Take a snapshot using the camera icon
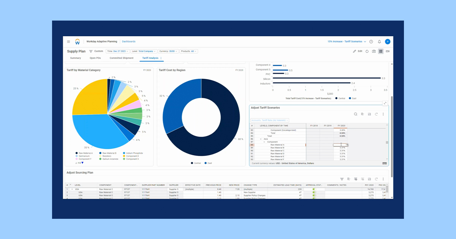This screenshot has width=456, height=239. (x=374, y=51)
